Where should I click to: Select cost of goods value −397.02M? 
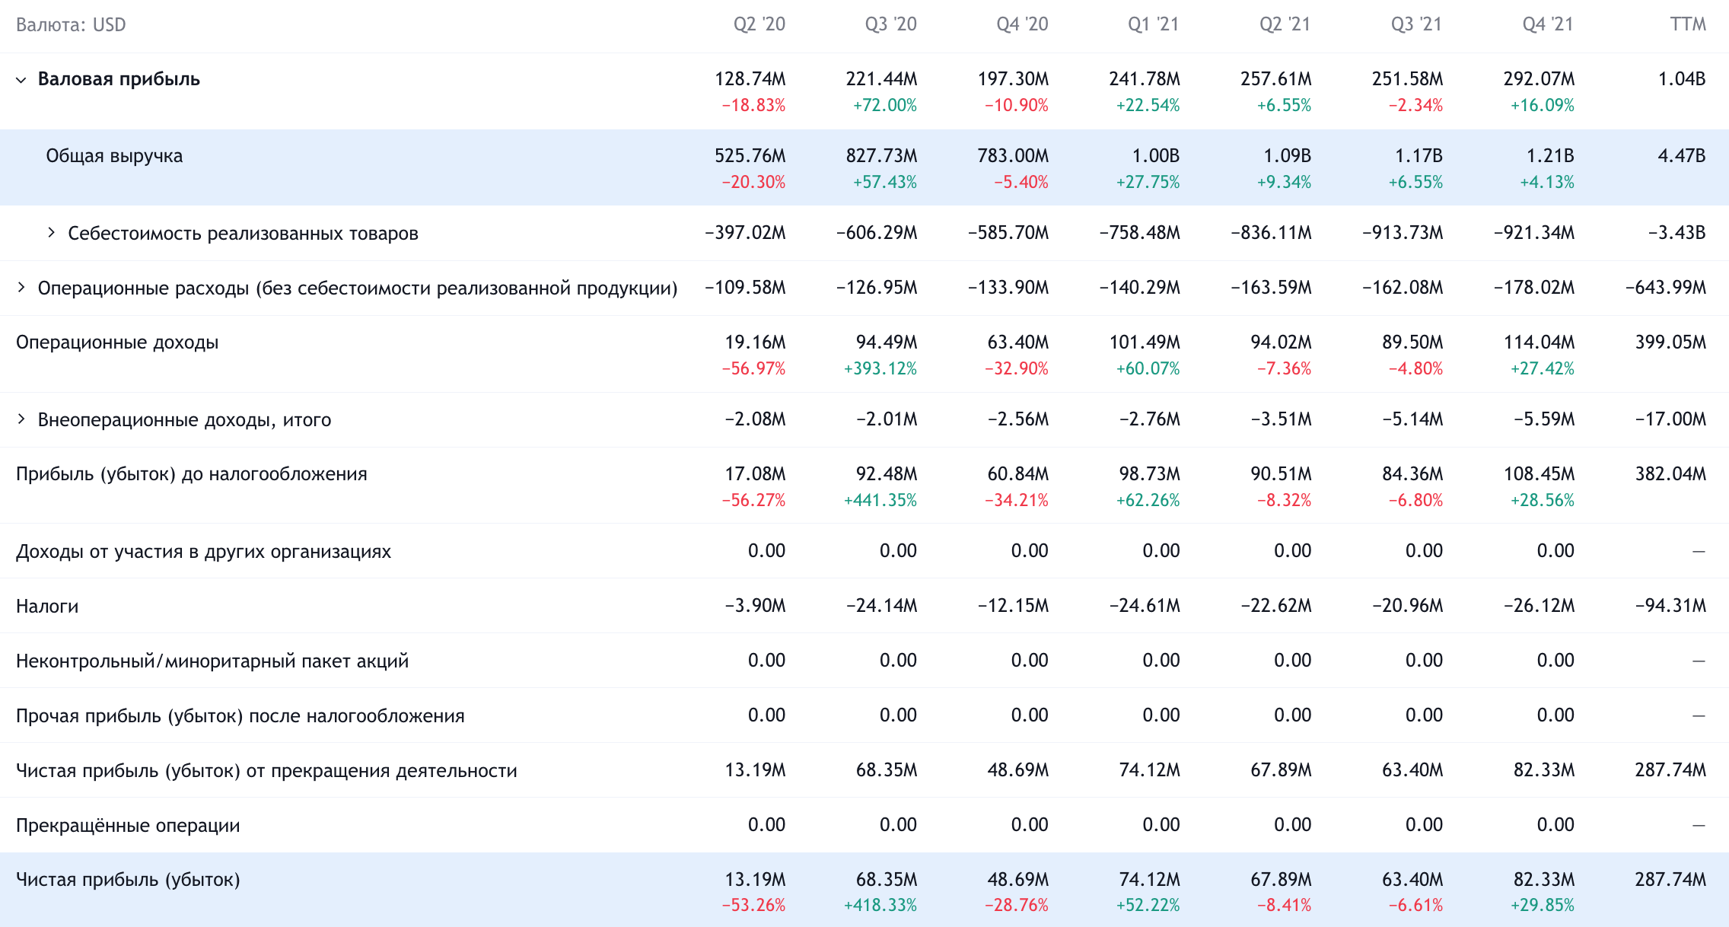[745, 233]
